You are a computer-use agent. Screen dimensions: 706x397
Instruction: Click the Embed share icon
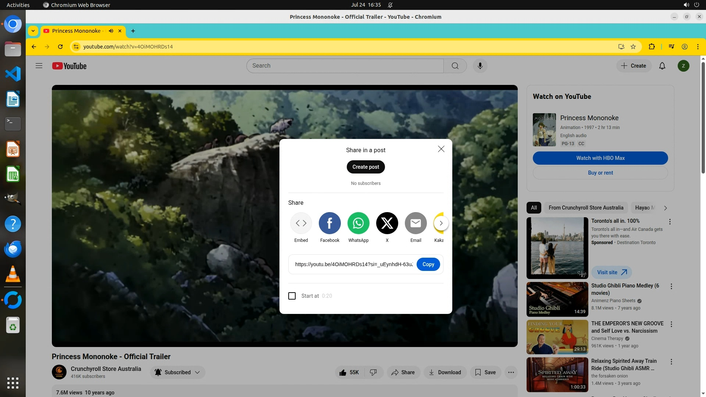click(x=301, y=223)
